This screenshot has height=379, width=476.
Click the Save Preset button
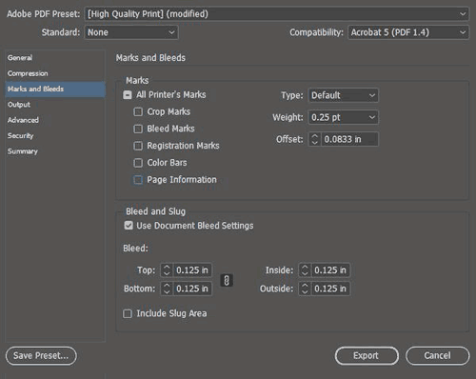point(41,355)
